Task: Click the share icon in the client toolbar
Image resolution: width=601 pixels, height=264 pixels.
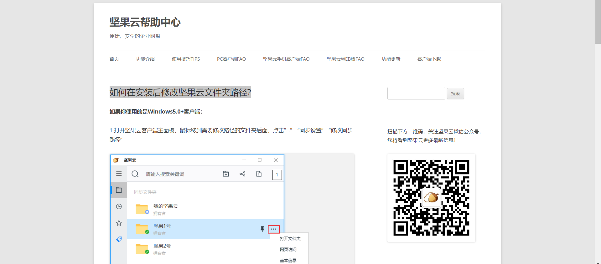Action: (x=242, y=174)
